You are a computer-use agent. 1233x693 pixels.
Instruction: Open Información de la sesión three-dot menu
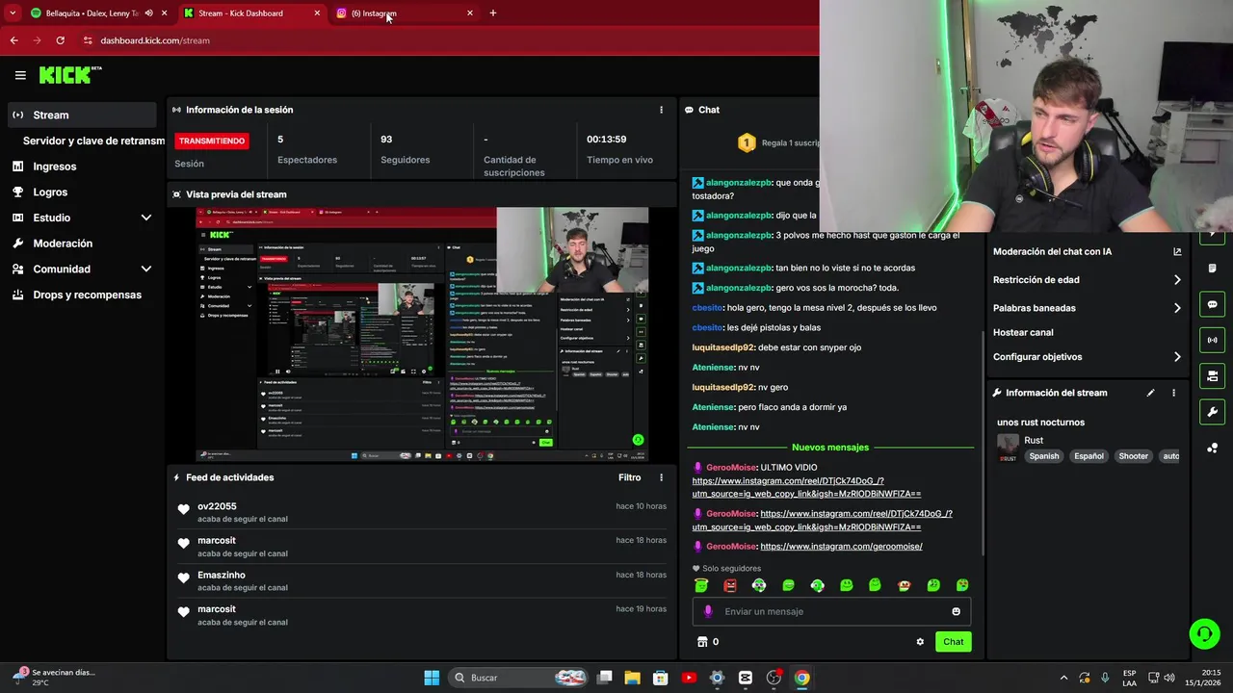pos(661,110)
